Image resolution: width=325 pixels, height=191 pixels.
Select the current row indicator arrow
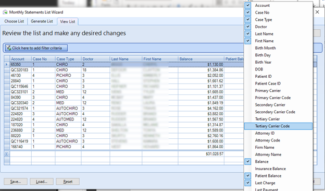pyautogui.click(x=7, y=65)
